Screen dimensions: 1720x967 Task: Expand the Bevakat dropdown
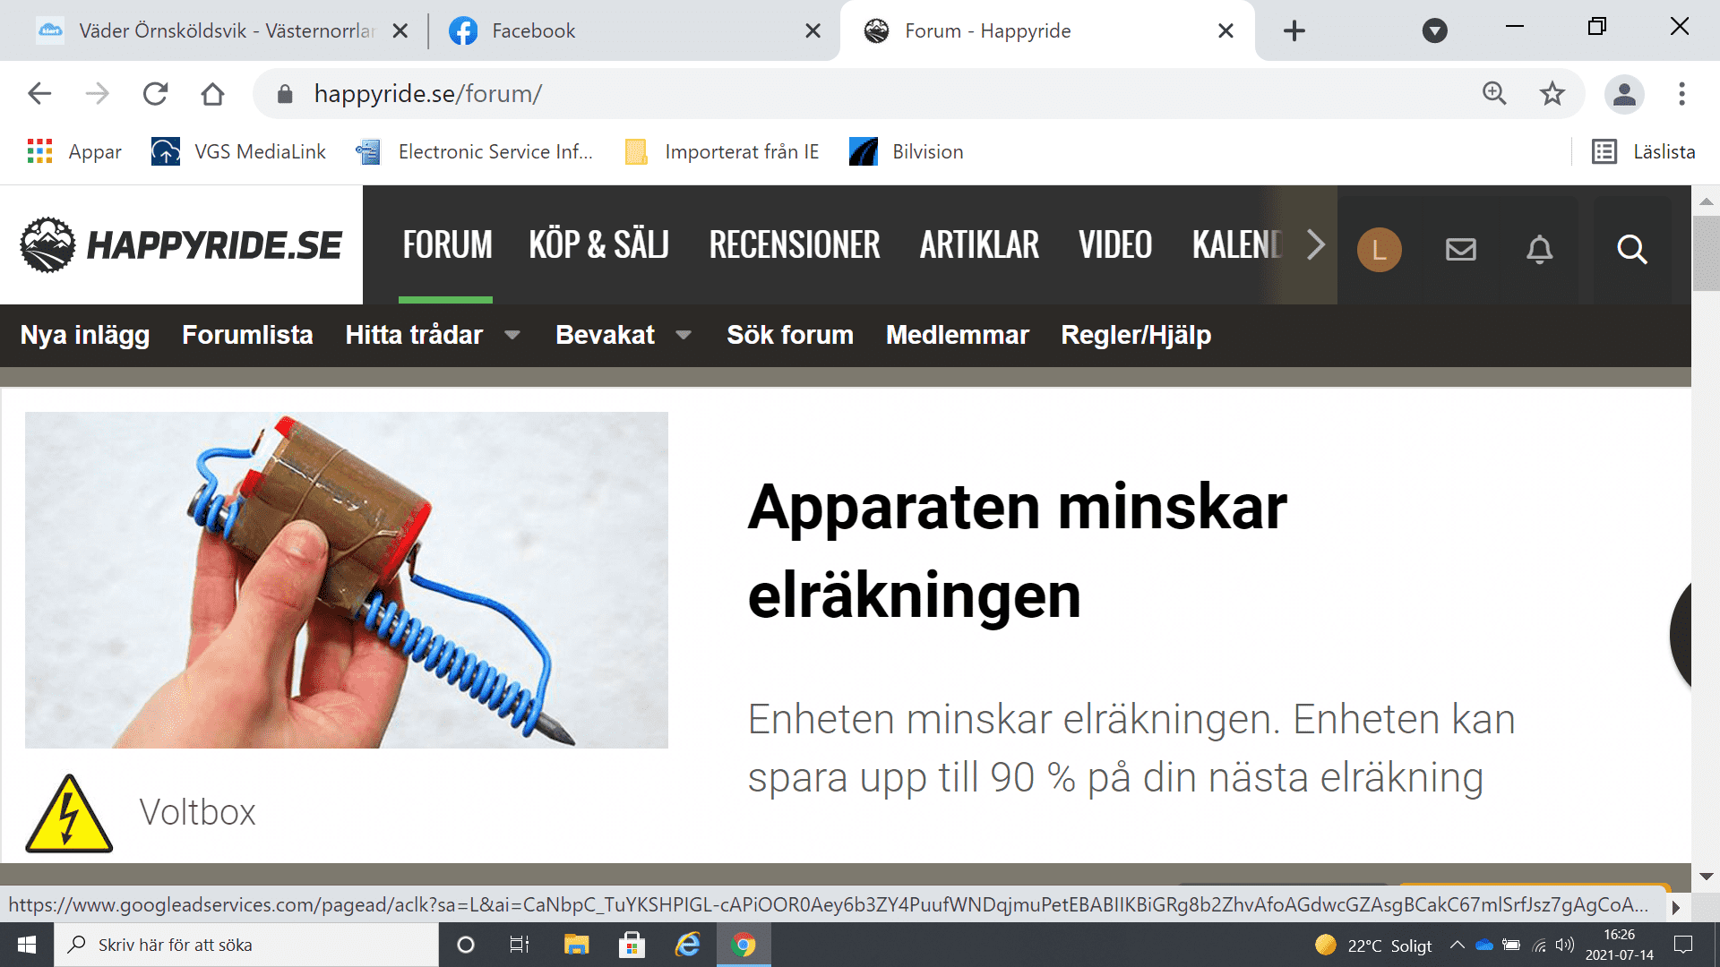[x=684, y=335]
